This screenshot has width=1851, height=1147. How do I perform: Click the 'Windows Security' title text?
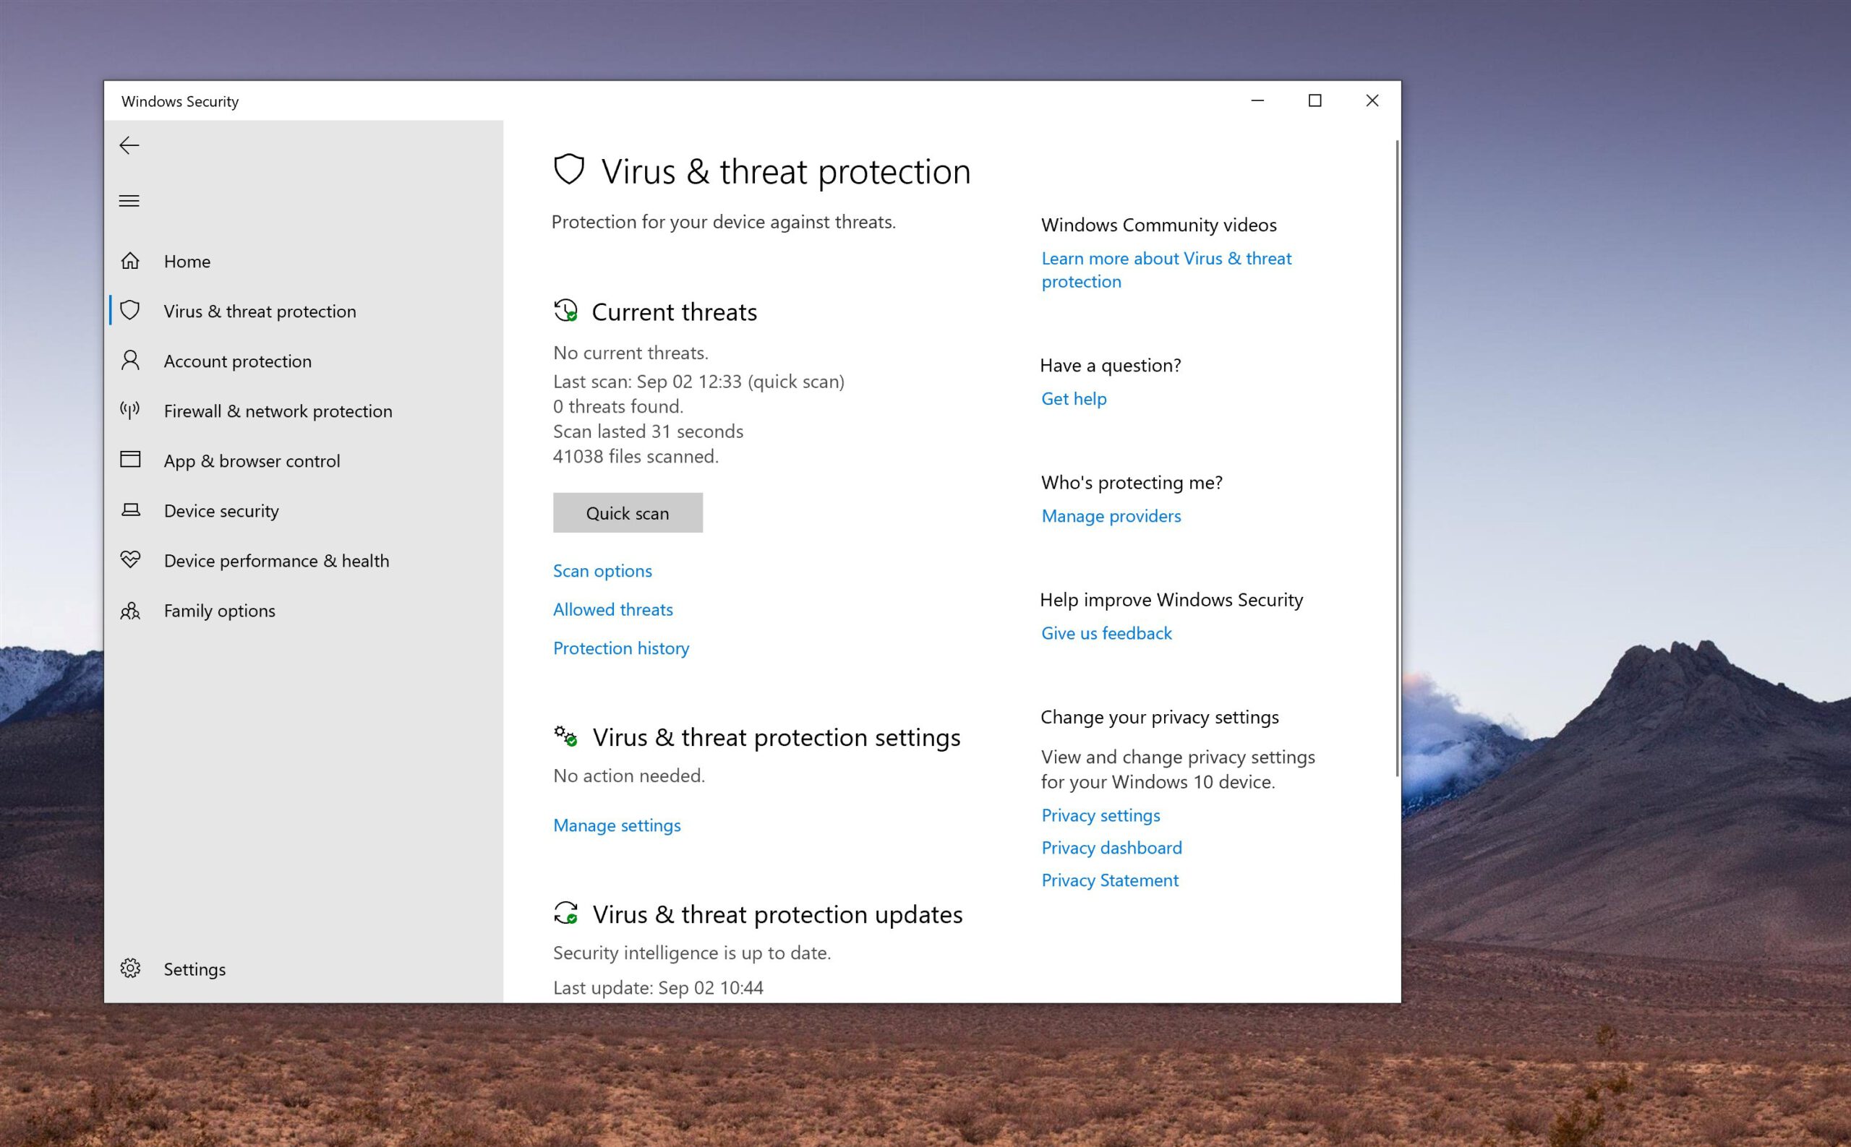(180, 102)
